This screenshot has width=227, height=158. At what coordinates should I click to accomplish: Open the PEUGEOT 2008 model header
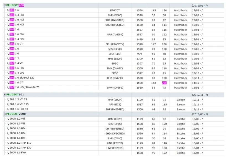click(16, 114)
